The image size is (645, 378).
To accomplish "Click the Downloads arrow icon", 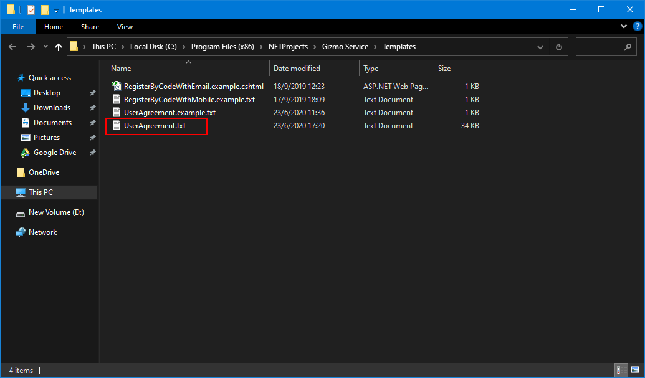I will (x=25, y=108).
